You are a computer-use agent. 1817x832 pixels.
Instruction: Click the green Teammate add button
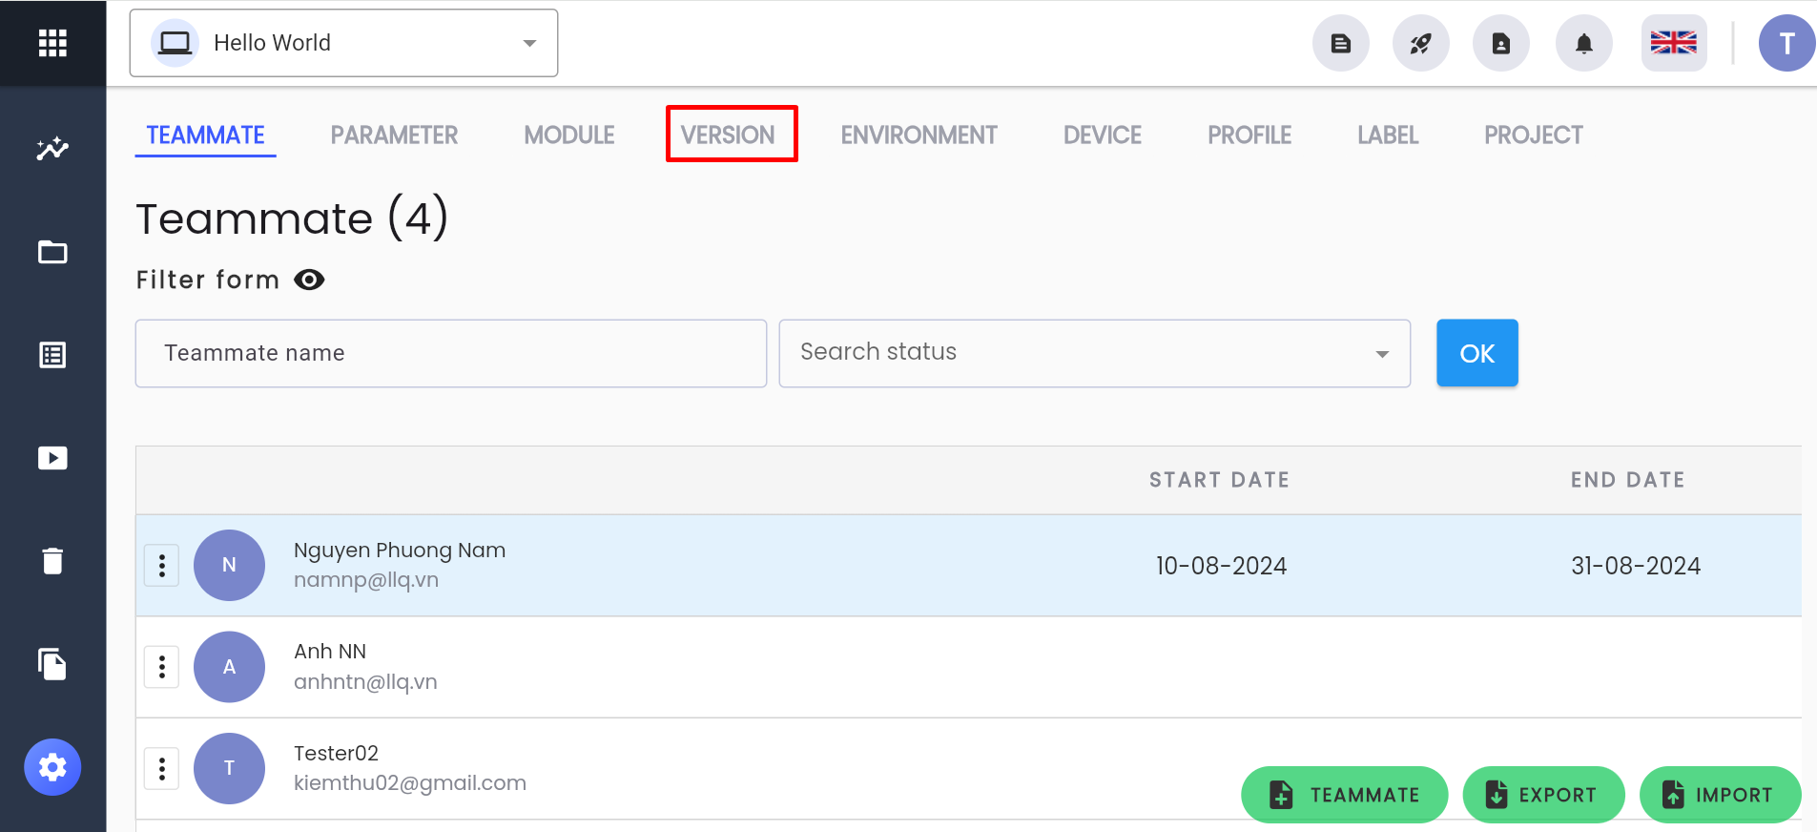point(1345,795)
